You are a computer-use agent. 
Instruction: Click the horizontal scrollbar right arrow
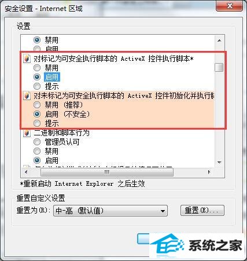(x=209, y=172)
